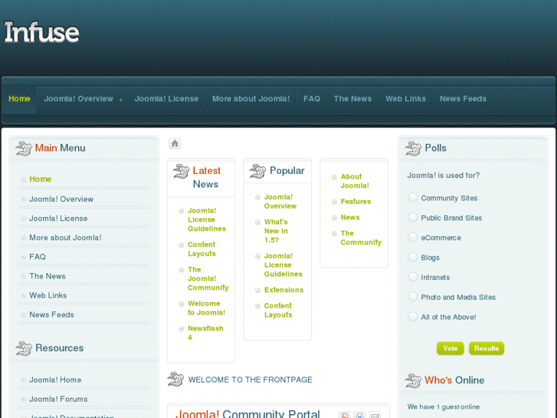Viewport: 557px width, 418px height.
Task: Click the home breadcrumb icon
Action: 175,143
